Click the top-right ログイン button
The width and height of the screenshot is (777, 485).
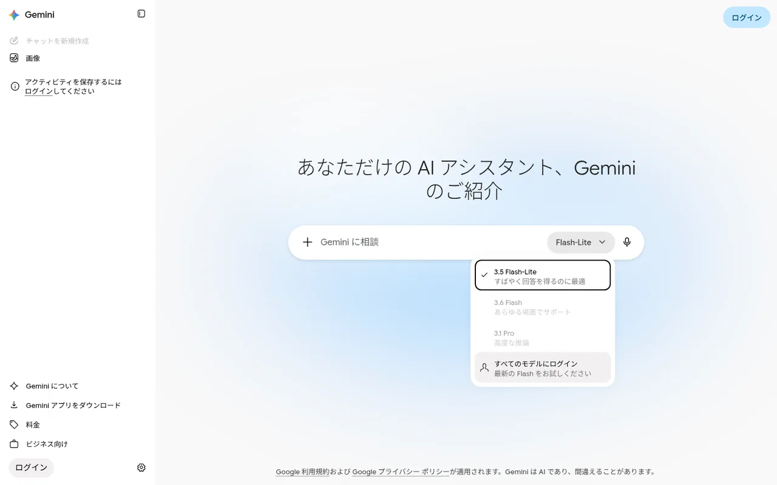[747, 18]
